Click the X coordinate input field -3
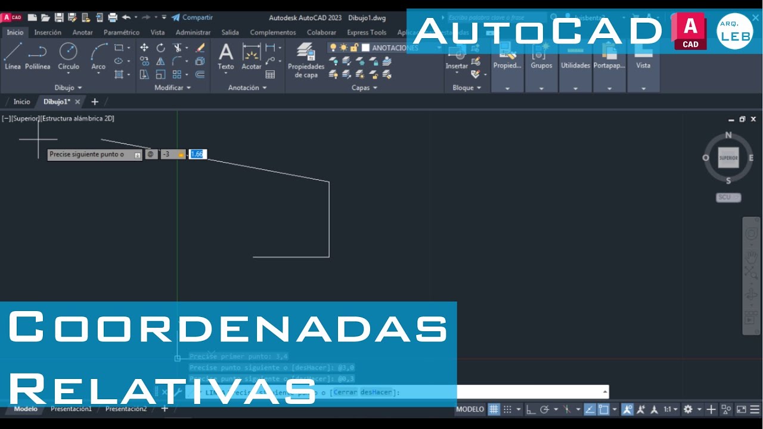This screenshot has width=763, height=429. (x=173, y=154)
